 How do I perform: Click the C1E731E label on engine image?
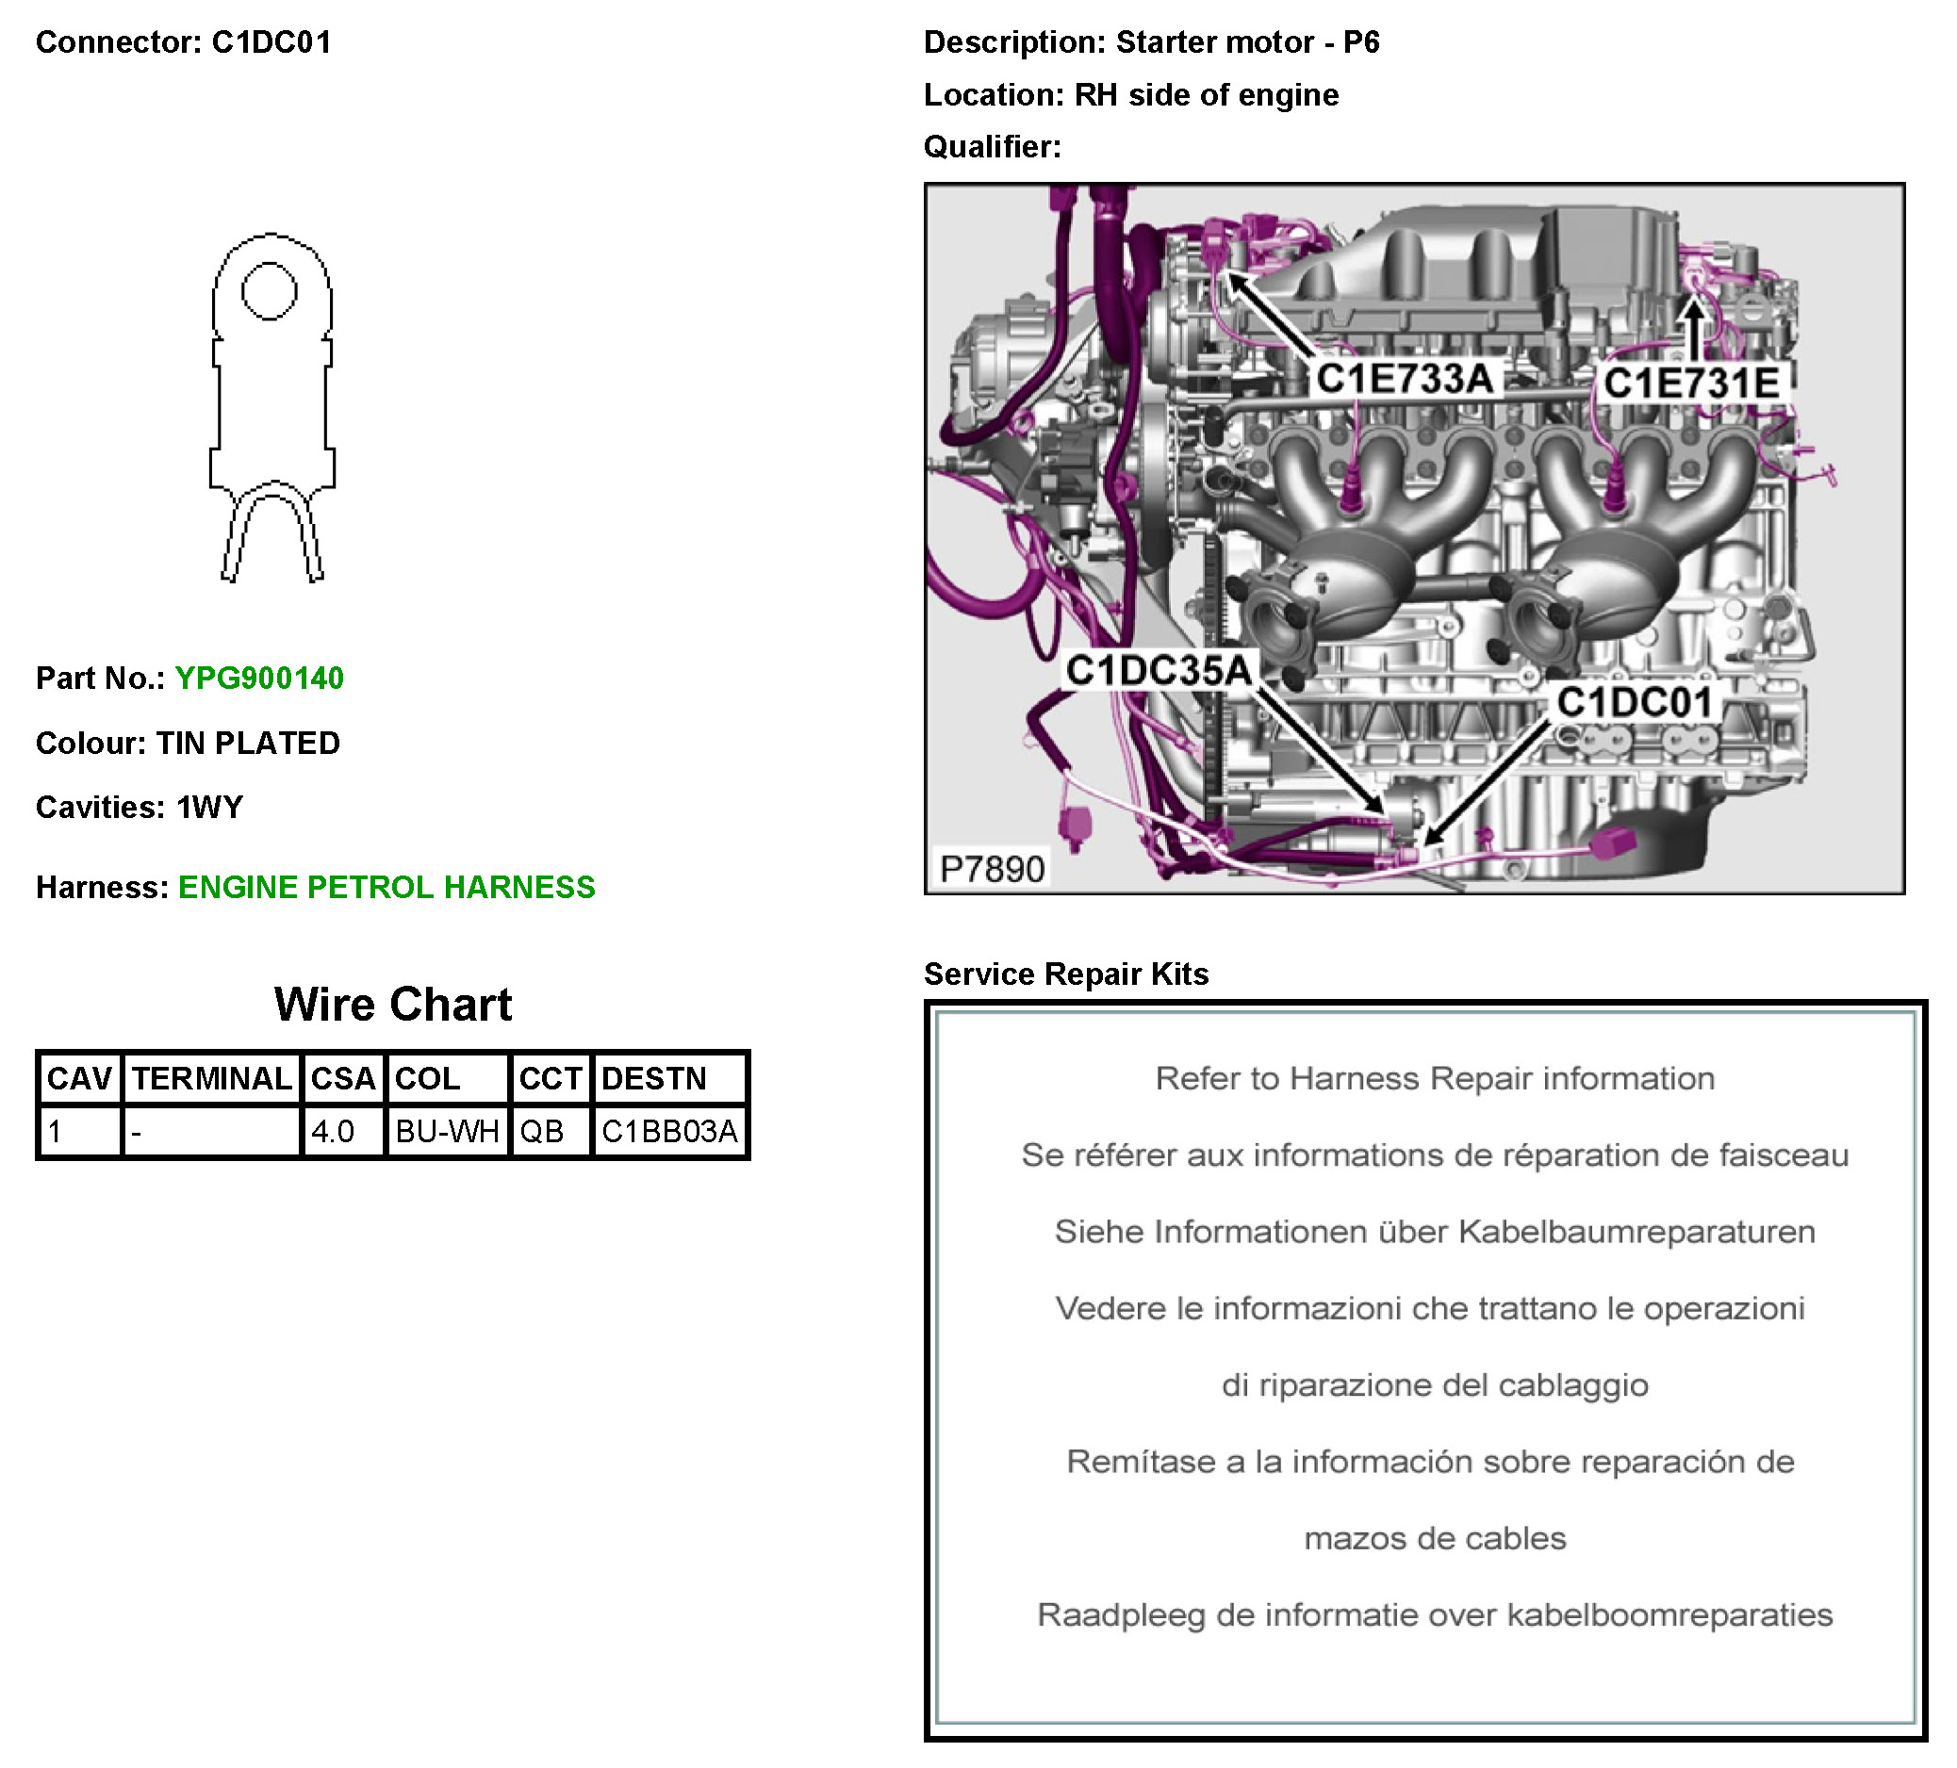(1691, 384)
